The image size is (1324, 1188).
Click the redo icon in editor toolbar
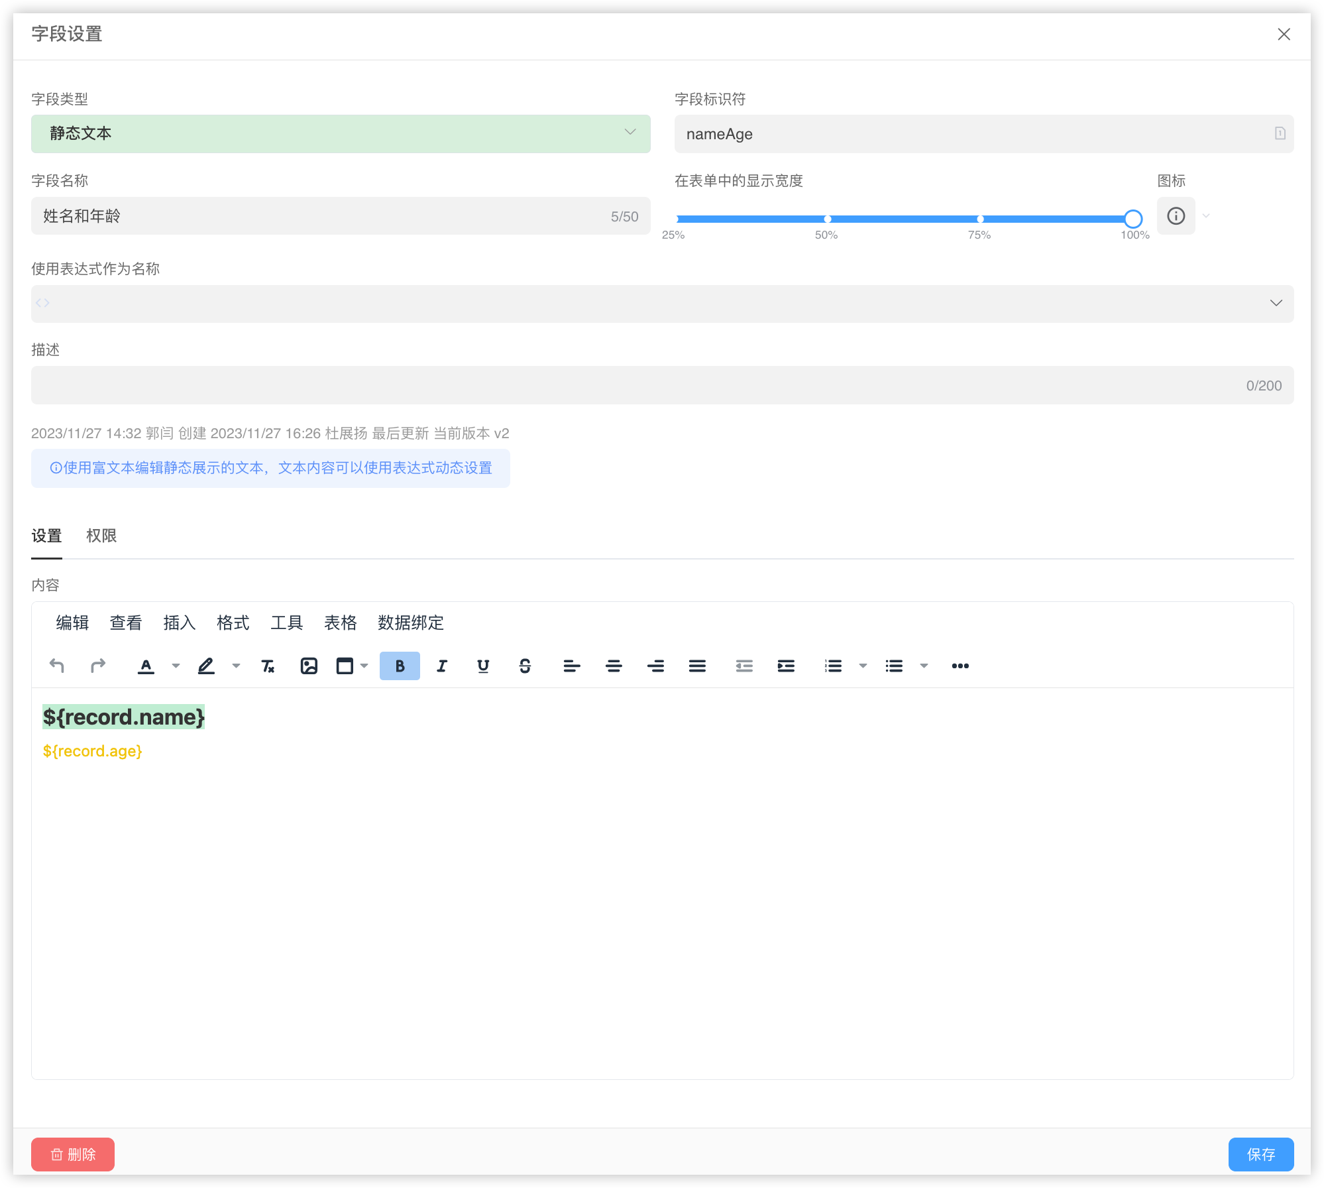[98, 666]
